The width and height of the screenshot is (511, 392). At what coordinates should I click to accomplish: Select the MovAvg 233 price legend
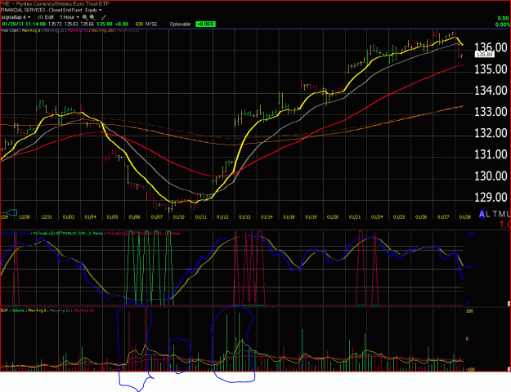[128, 30]
